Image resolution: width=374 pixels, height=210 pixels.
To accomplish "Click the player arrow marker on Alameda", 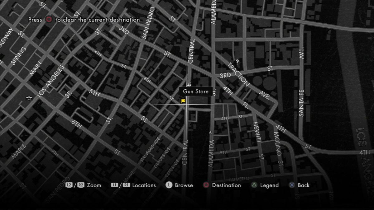I will point(210,132).
